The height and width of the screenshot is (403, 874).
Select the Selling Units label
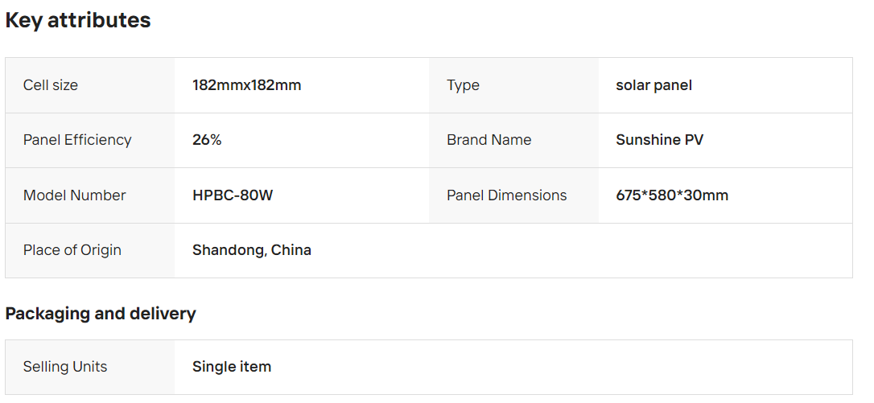pos(64,367)
